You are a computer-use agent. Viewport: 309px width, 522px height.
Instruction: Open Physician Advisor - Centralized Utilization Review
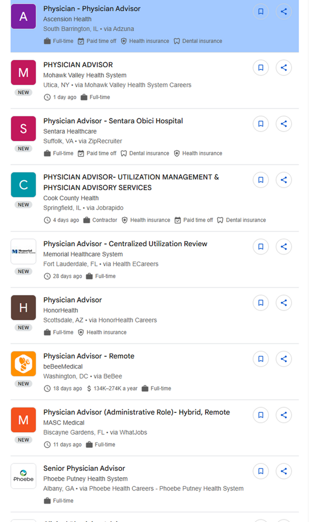(125, 244)
